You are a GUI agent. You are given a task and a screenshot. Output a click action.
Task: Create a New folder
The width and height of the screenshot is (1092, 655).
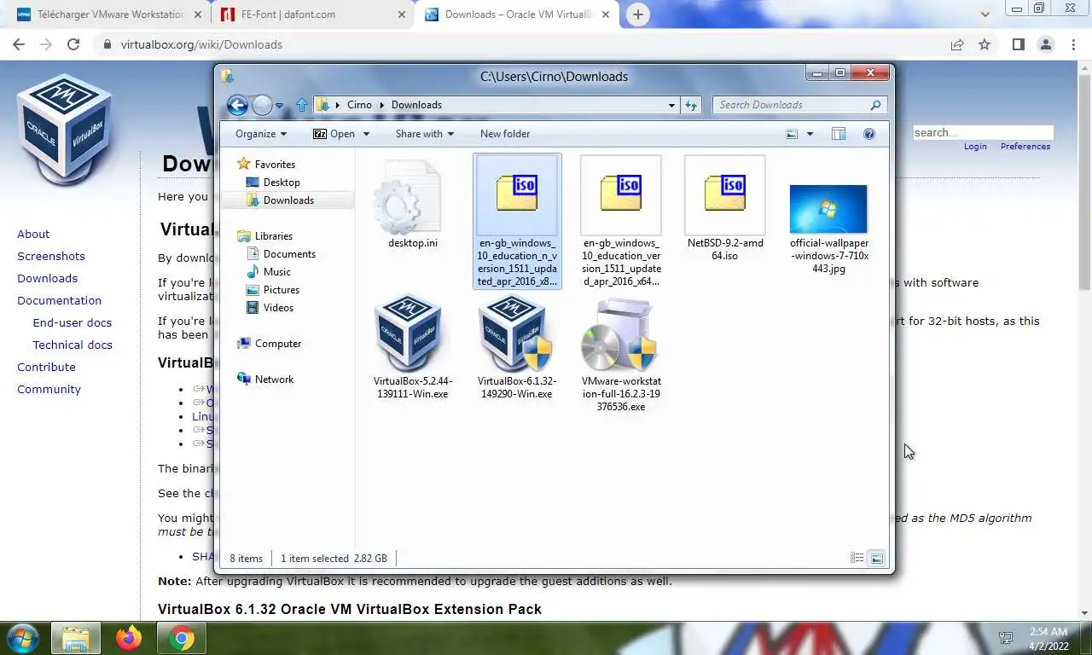(x=505, y=134)
